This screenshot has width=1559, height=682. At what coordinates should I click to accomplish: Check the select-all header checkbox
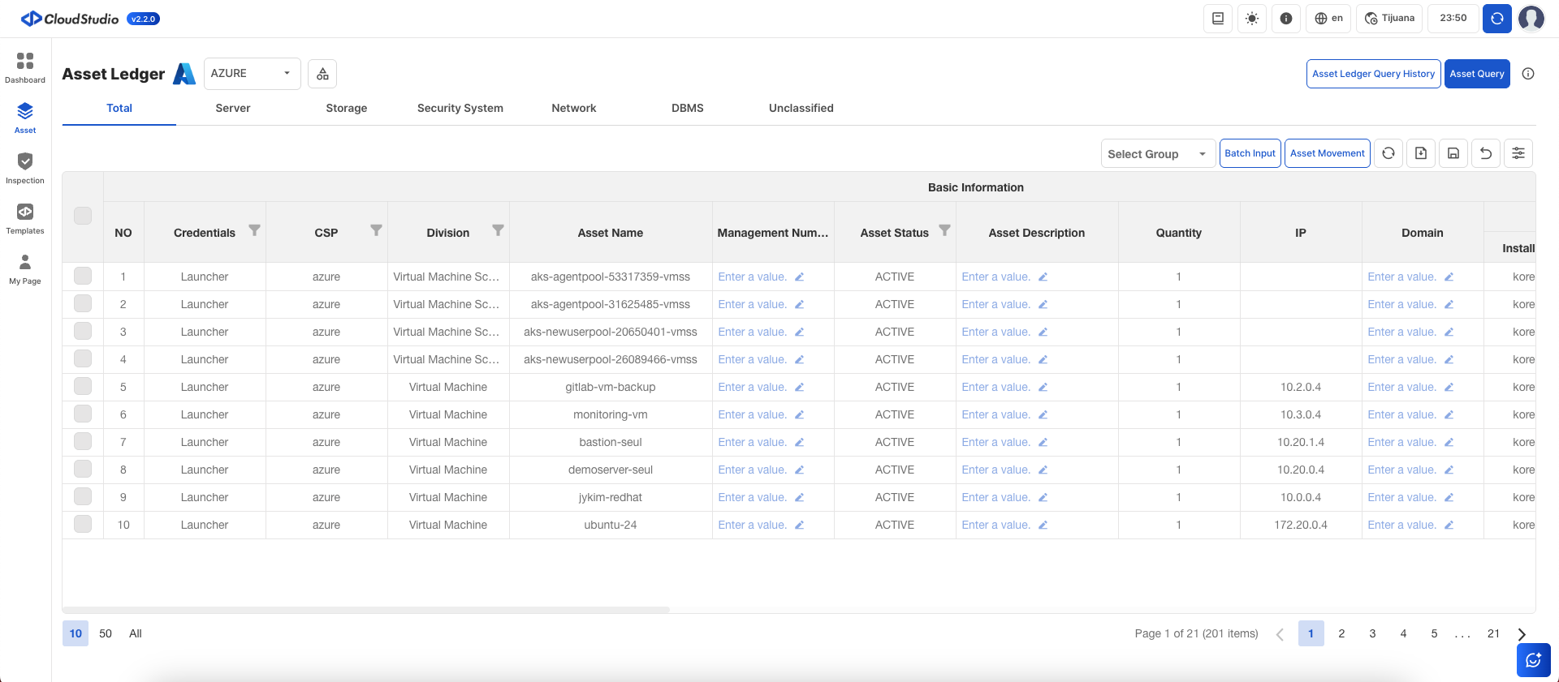[83, 216]
